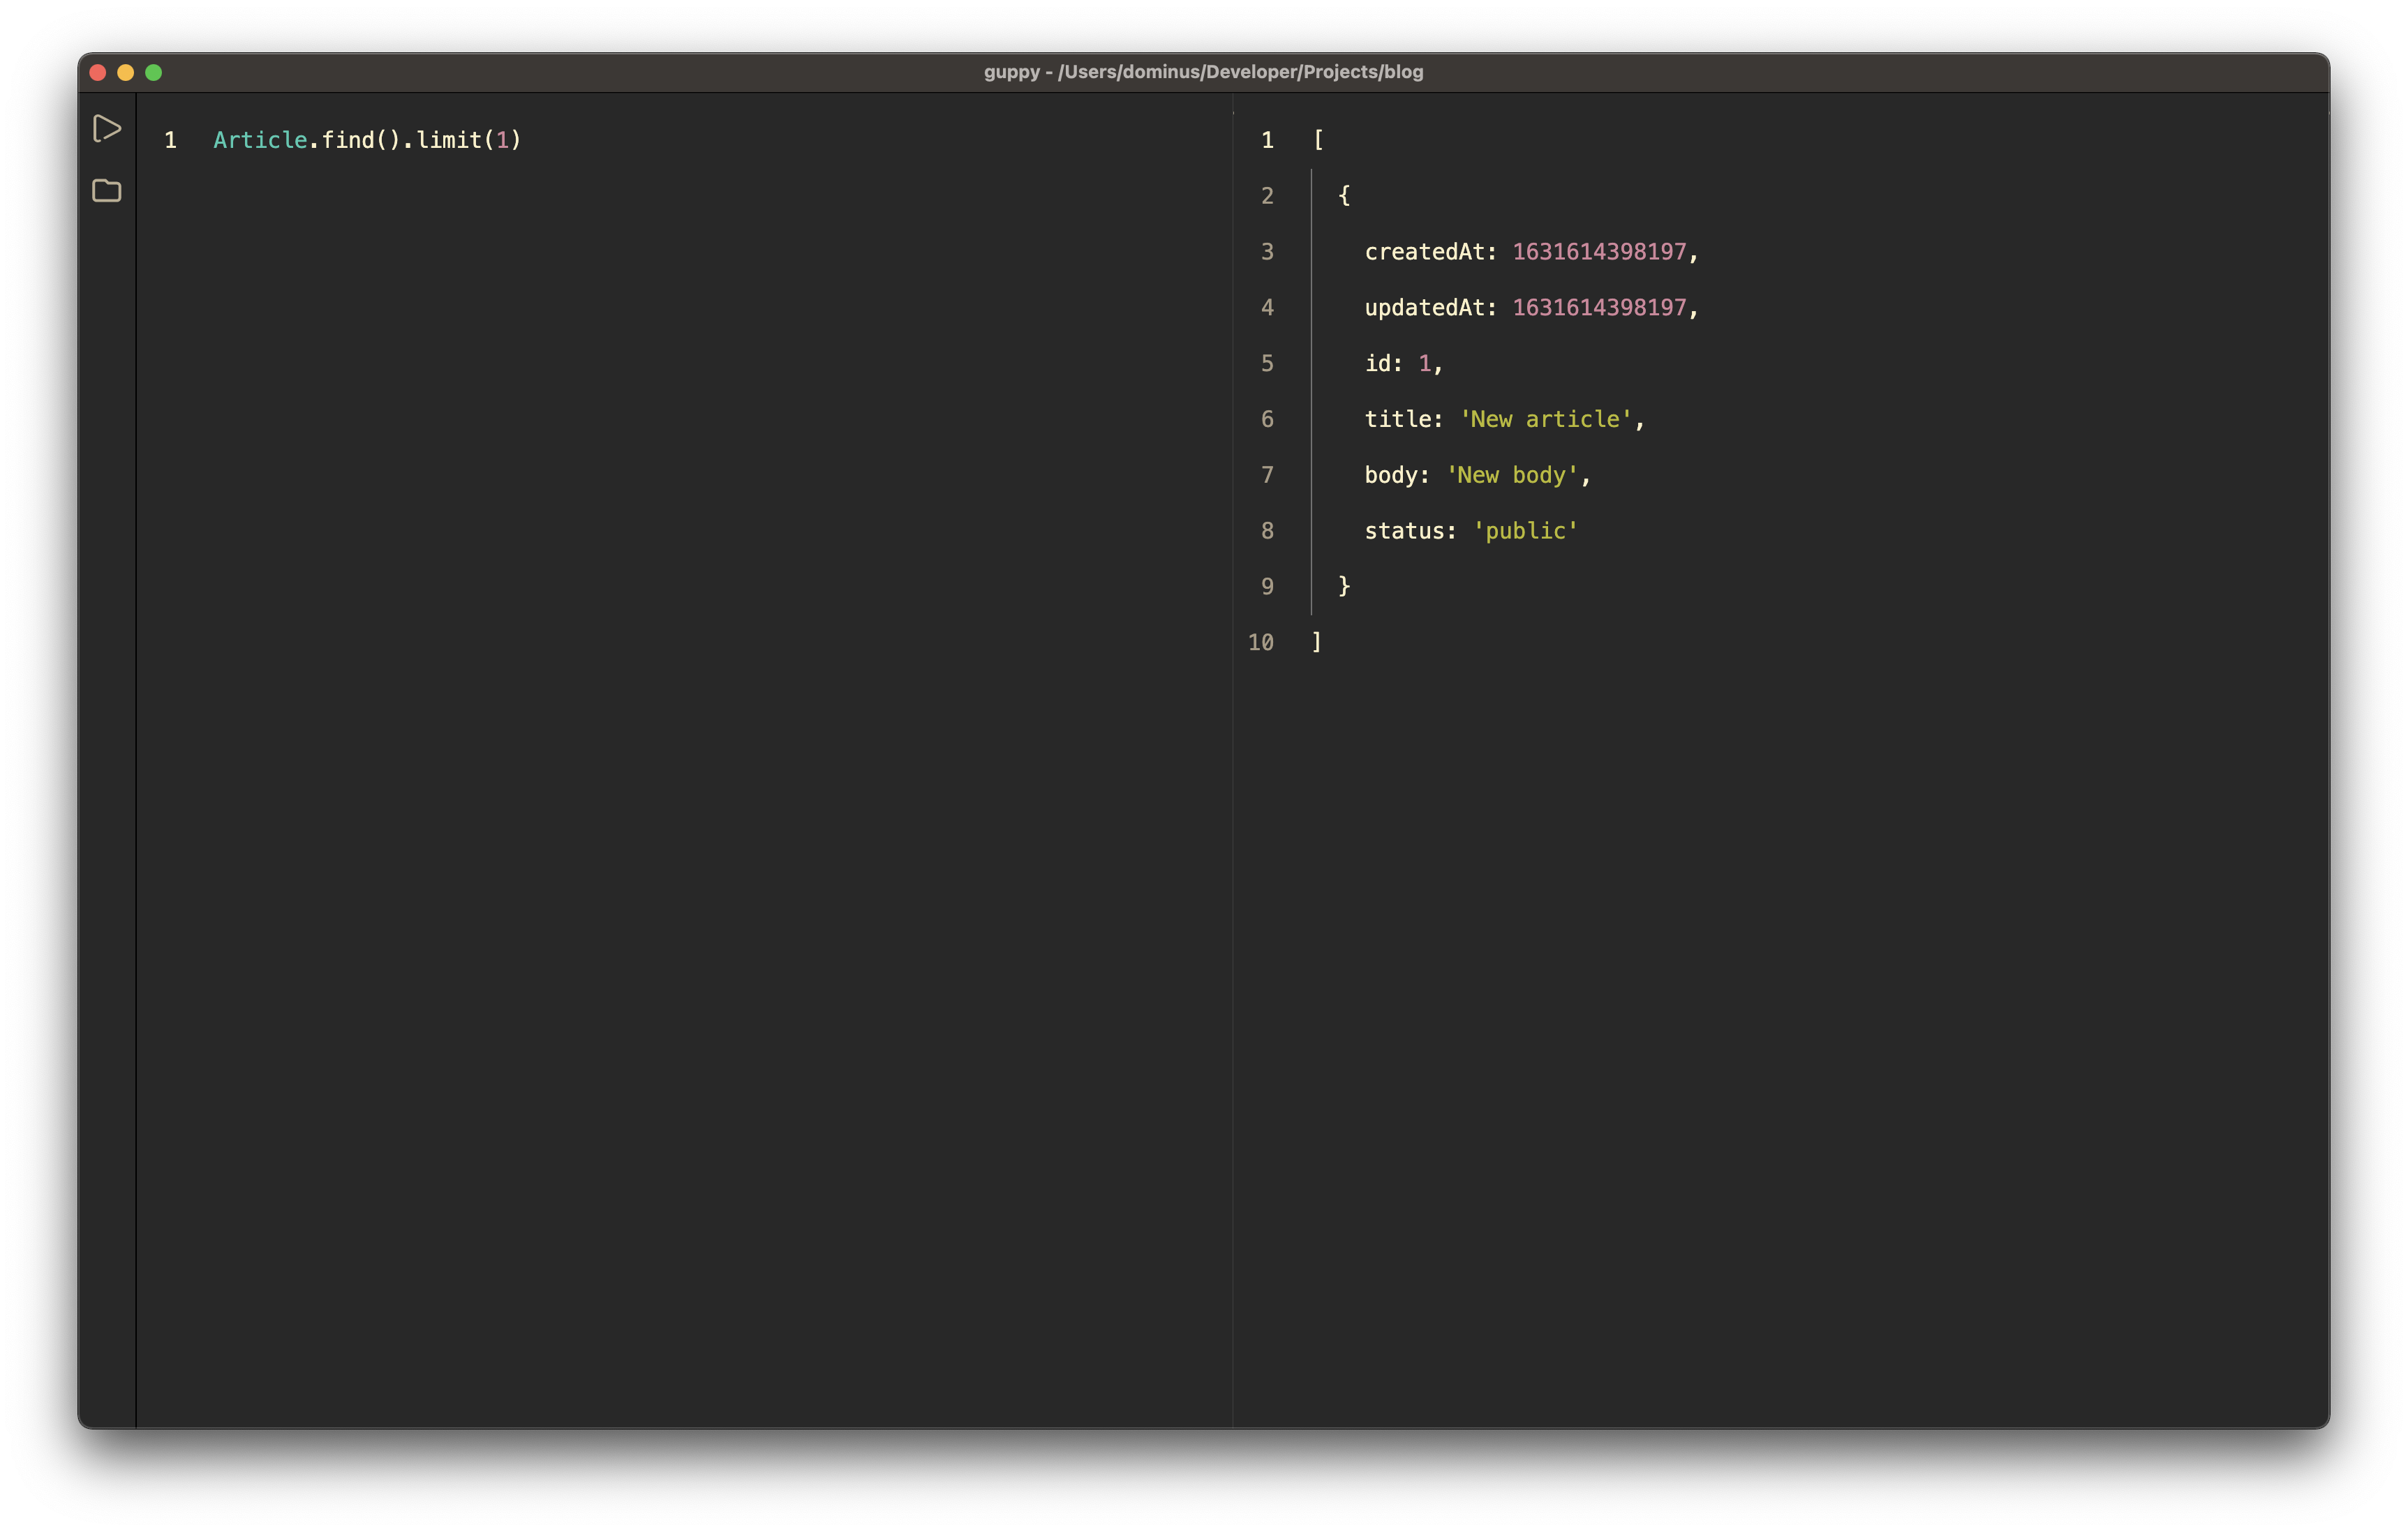Image resolution: width=2408 pixels, height=1532 pixels.
Task: Minimize the guppy window with the yellow button
Action: [x=126, y=72]
